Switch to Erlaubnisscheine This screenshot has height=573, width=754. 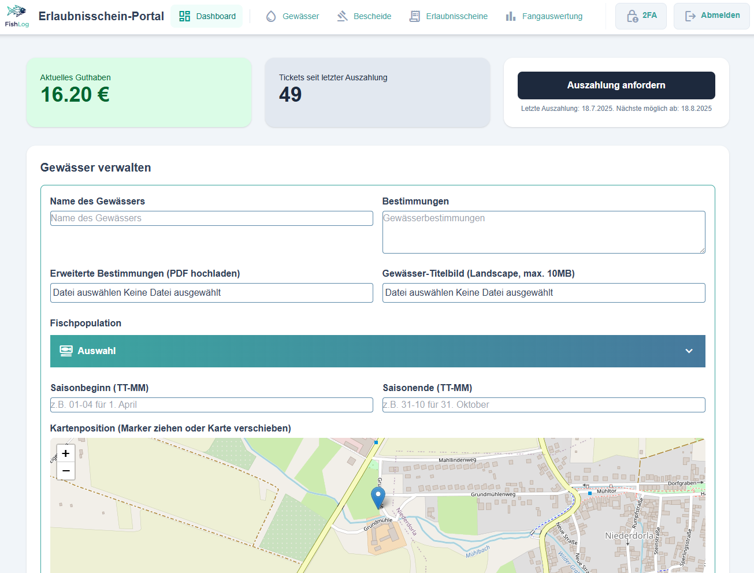click(x=448, y=16)
